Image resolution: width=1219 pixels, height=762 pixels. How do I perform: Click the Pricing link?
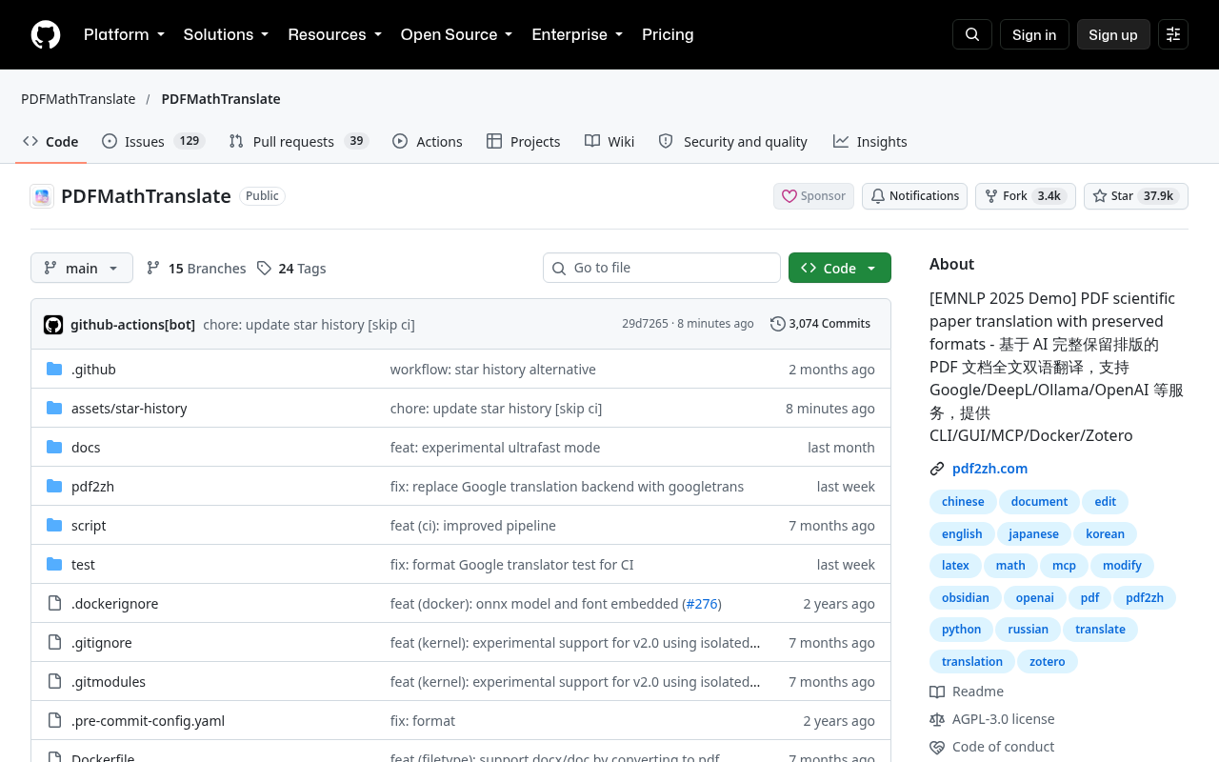point(668,34)
